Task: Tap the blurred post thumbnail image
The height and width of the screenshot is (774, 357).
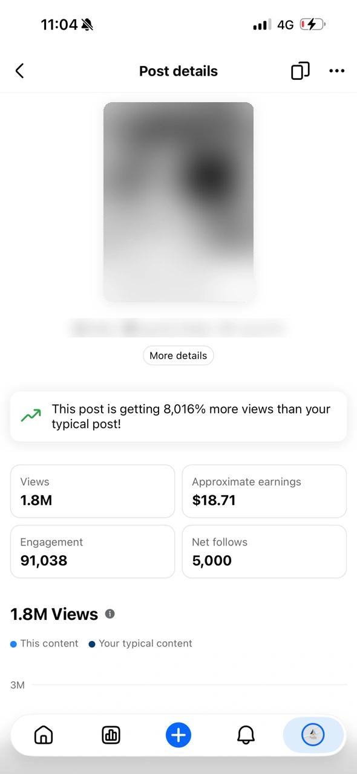Action: (178, 202)
